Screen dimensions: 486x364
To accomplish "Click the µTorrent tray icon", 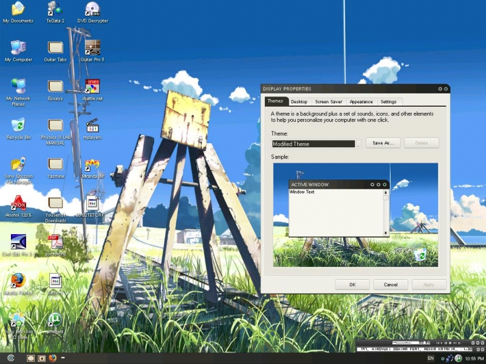I will (x=459, y=358).
